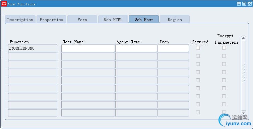Check the Secured box in second row
The image size is (253, 129).
coord(198,56)
